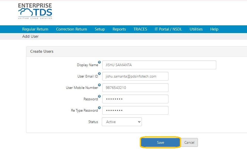Open the Status dropdown

pyautogui.click(x=121, y=122)
